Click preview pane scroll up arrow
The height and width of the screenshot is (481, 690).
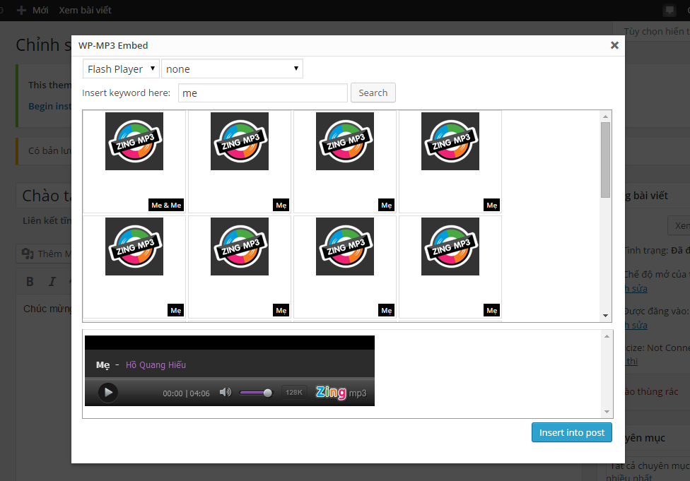click(607, 336)
